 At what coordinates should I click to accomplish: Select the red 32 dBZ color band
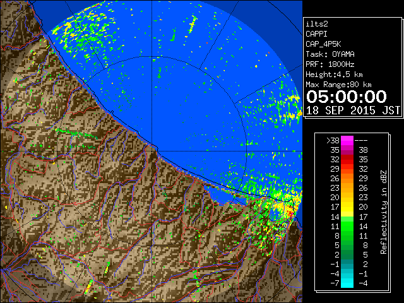coord(347,160)
